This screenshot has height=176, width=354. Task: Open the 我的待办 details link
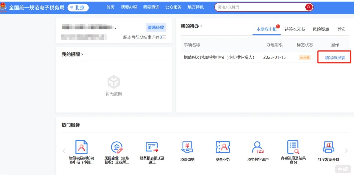click(190, 26)
